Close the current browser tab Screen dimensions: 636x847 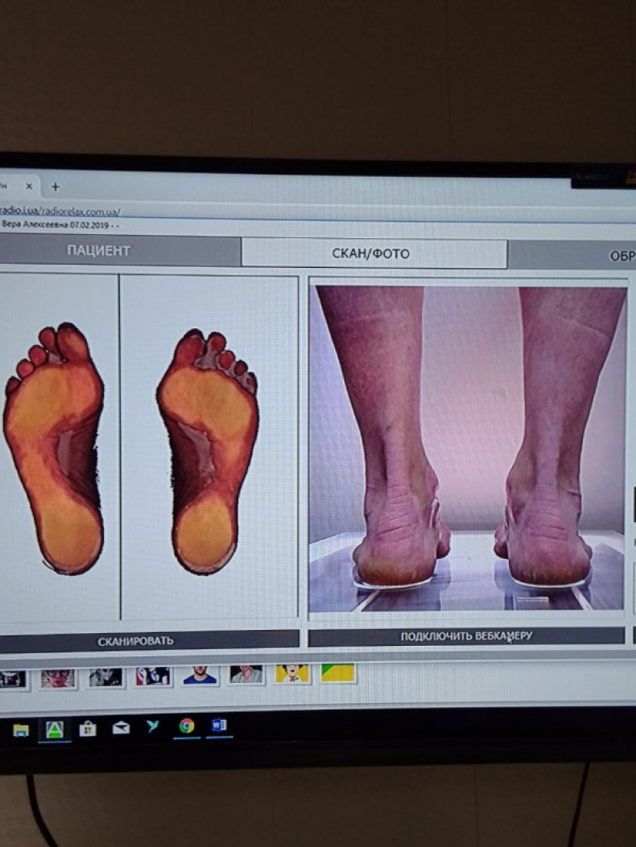29,186
